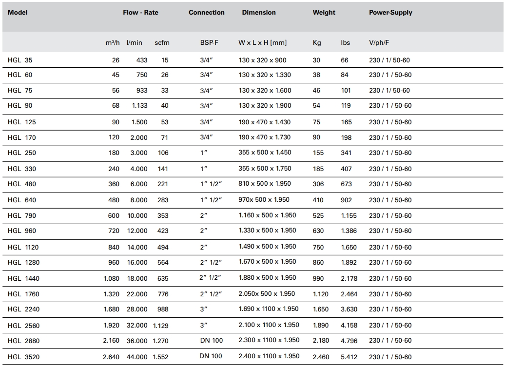This screenshot has height=367, width=505.
Task: Click the 44.000 l/min flow value
Action: pyautogui.click(x=137, y=357)
